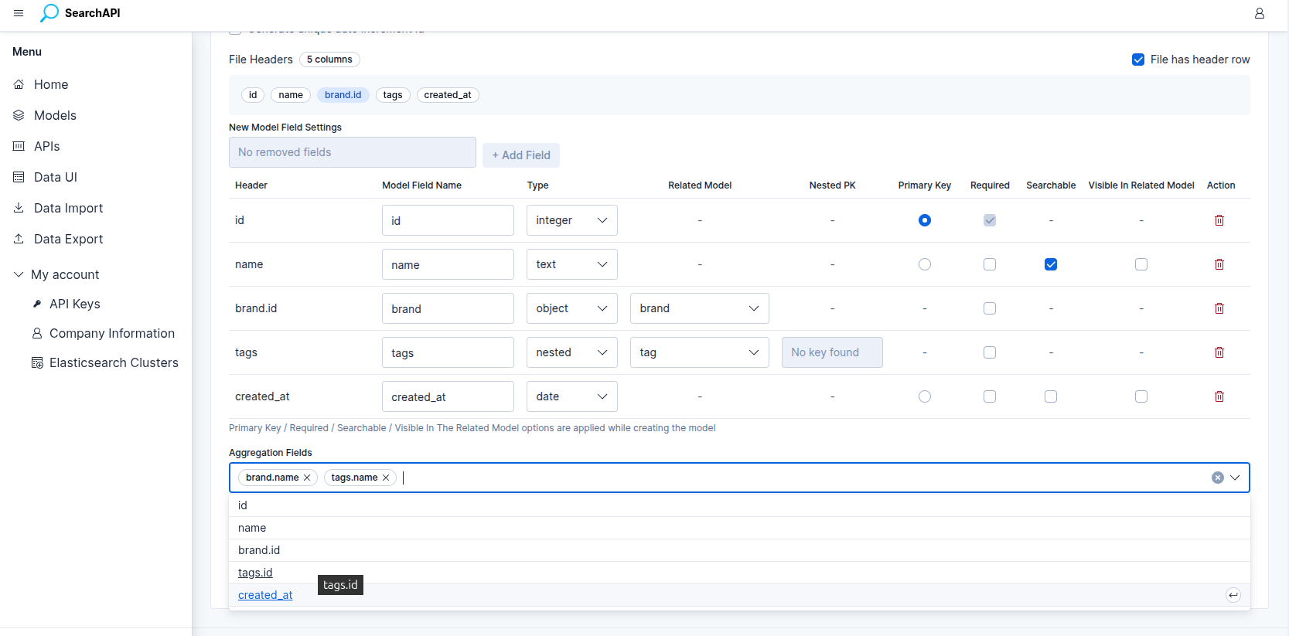The height and width of the screenshot is (636, 1289).
Task: Select tags.id option in aggregation list
Action: 739,573
